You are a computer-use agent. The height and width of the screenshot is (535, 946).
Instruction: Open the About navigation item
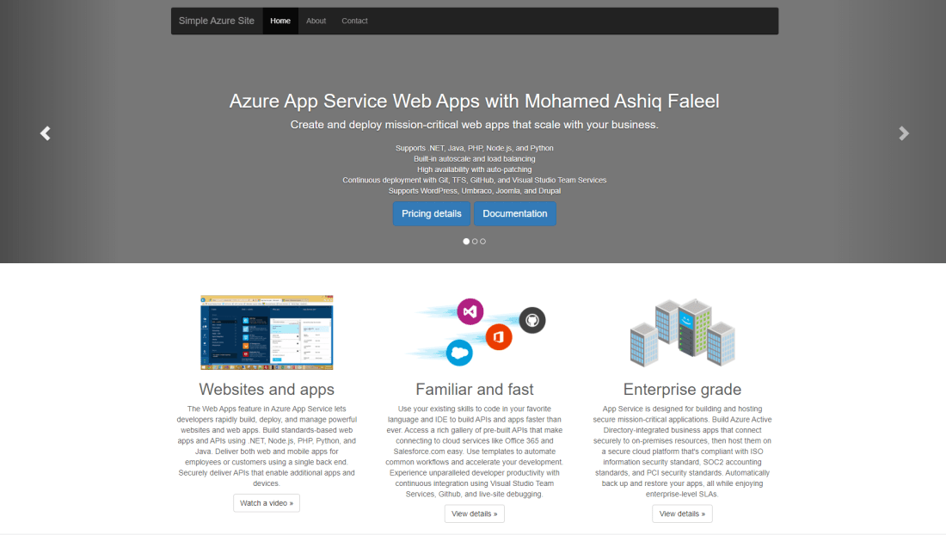click(316, 21)
